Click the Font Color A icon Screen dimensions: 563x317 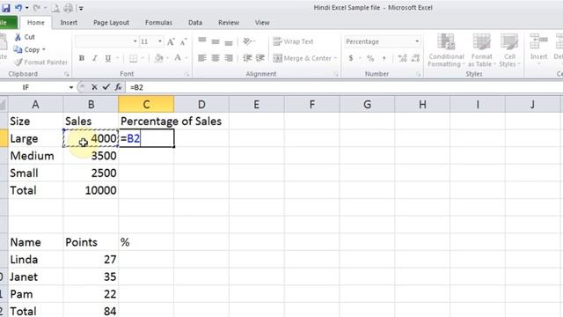pyautogui.click(x=178, y=58)
